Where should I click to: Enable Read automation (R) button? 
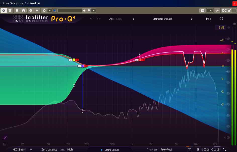pyautogui.click(x=17, y=10)
